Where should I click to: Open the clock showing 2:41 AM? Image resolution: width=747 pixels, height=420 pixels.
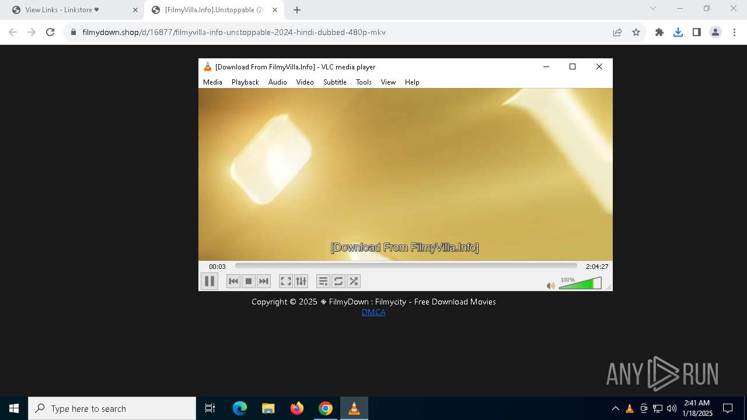[697, 408]
